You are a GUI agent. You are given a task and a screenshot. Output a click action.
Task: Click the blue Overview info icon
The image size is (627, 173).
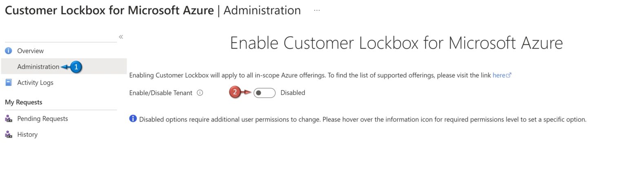tap(8, 51)
